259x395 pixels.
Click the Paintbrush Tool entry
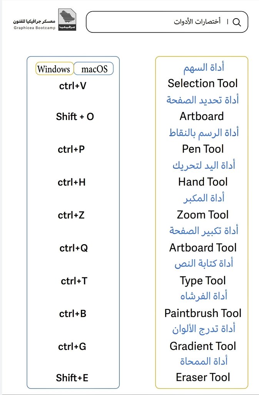coord(203,313)
